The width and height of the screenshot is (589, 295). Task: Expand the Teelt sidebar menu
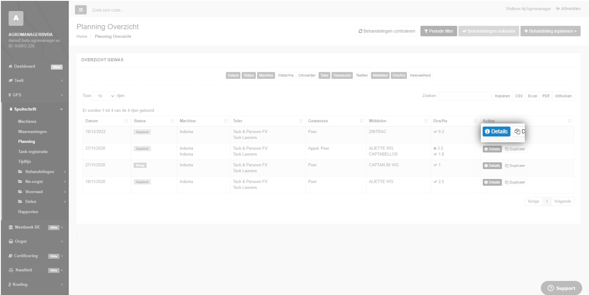34,80
